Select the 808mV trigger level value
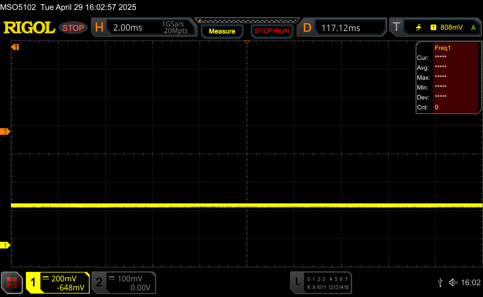This screenshot has height=297, width=483. pos(451,27)
